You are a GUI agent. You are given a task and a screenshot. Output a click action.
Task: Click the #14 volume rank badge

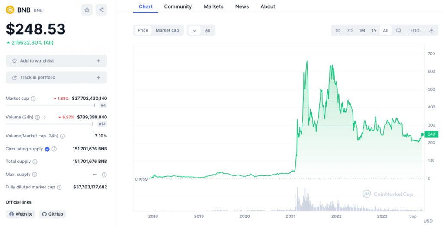(102, 124)
